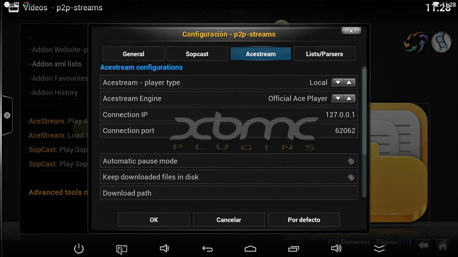The width and height of the screenshot is (458, 257).
Task: Select the Acestream tab
Action: 261,54
